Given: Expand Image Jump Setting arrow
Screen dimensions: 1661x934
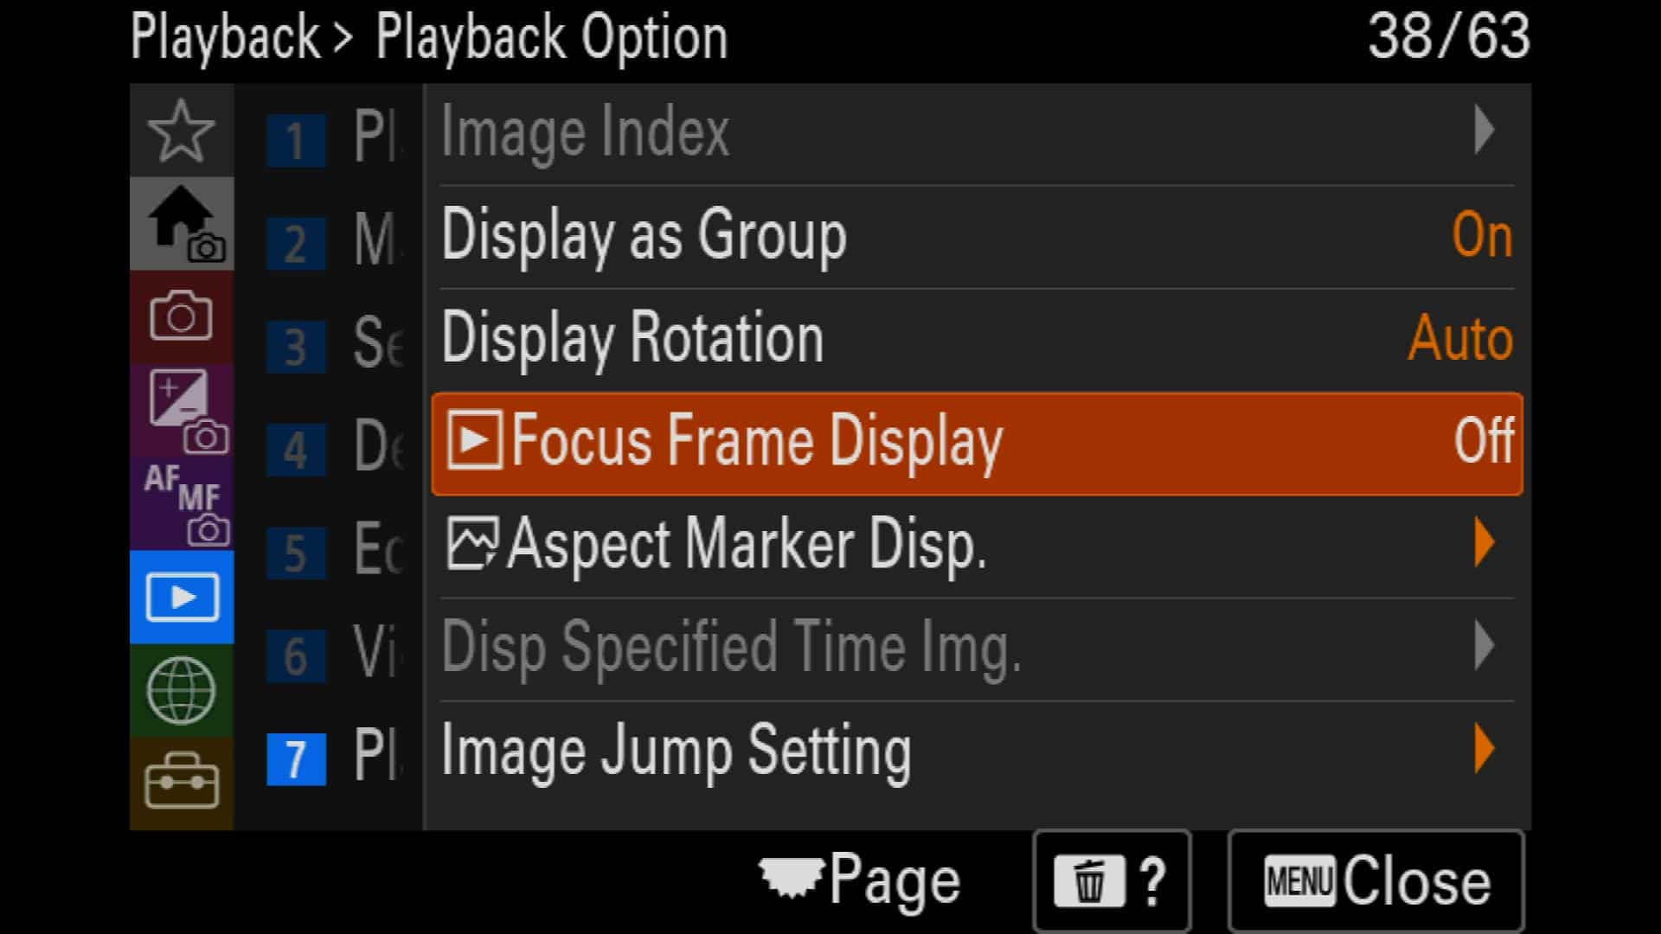Looking at the screenshot, I should 1484,749.
